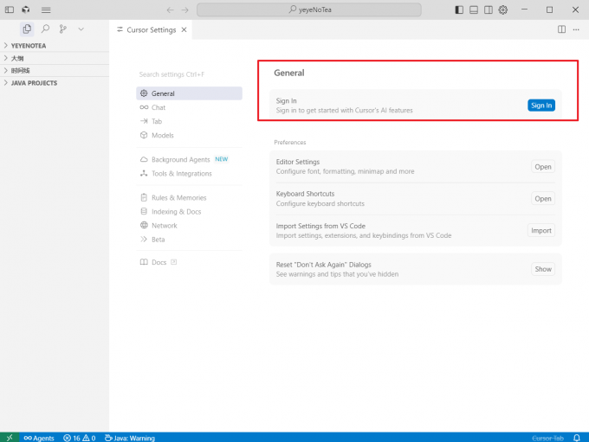Toggle the primary sidebar layout icon
This screenshot has width=589, height=442.
click(459, 10)
